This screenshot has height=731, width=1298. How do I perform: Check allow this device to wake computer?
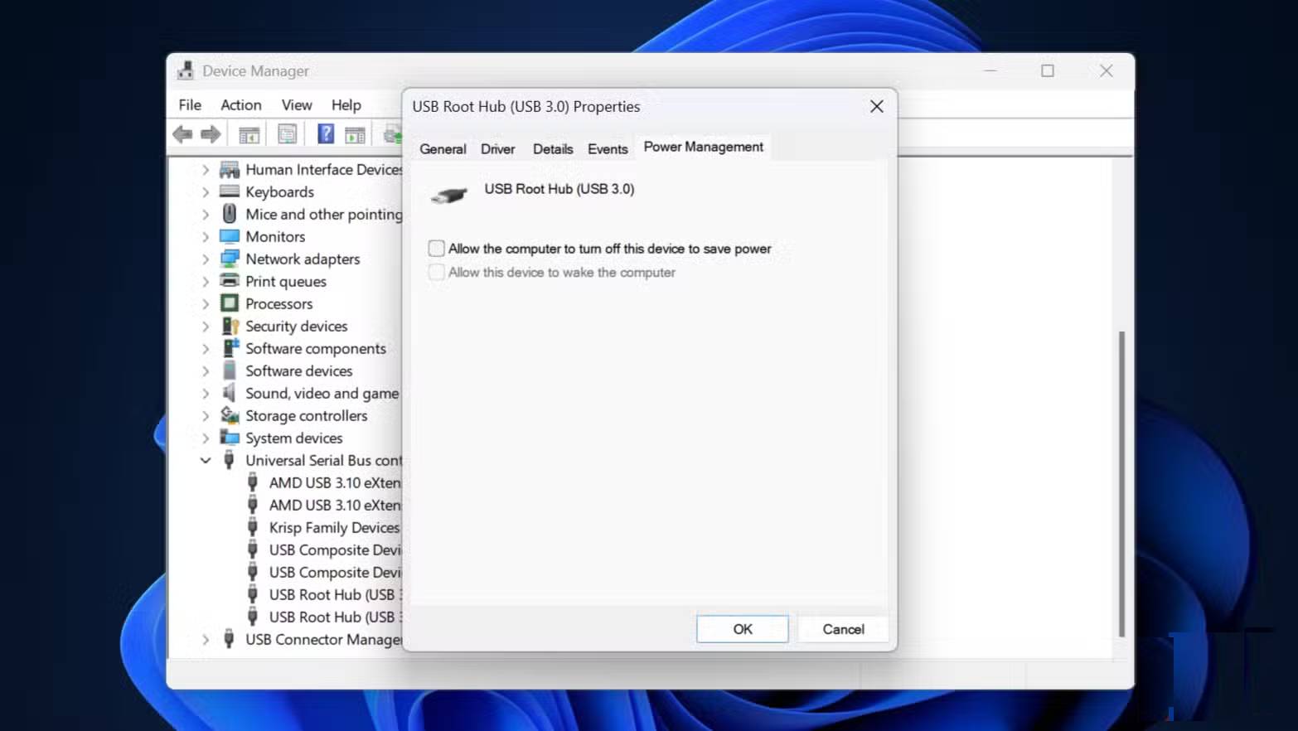point(437,273)
